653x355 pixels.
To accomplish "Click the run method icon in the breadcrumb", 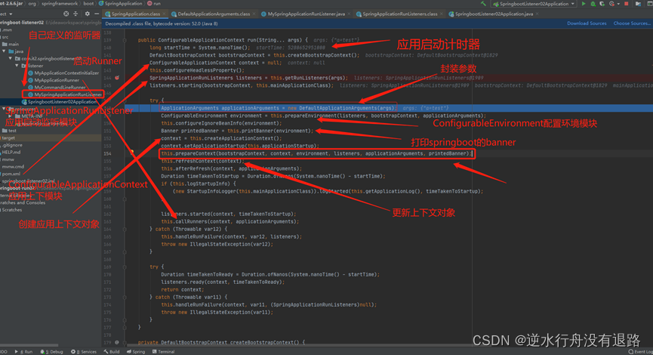I will pos(149,3).
